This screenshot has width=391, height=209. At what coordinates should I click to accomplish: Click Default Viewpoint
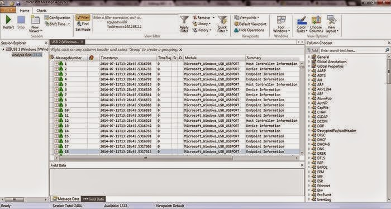[x=250, y=24]
